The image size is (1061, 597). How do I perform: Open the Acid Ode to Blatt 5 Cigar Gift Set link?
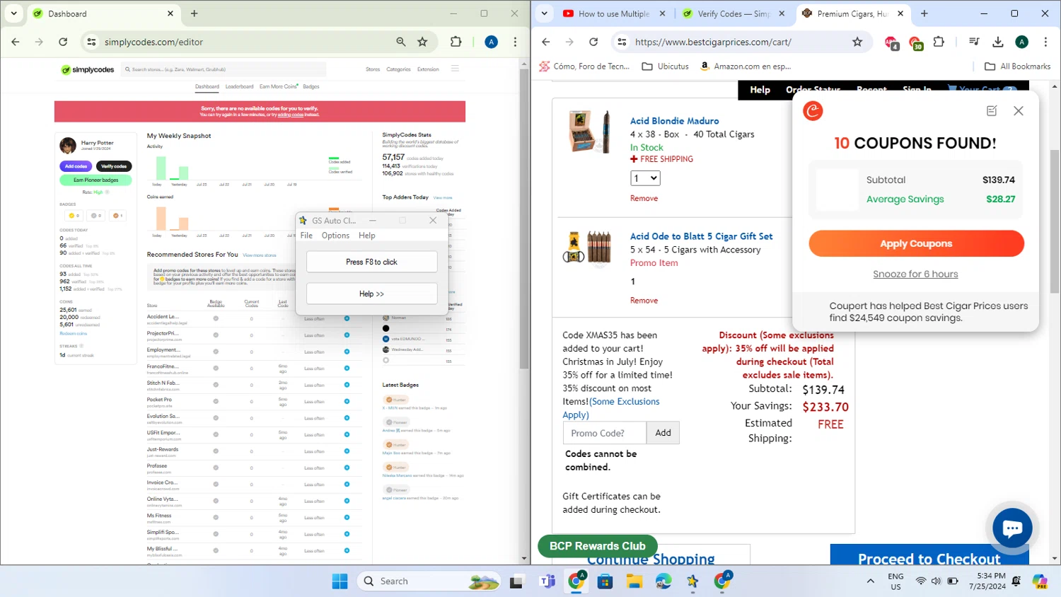[x=701, y=236]
